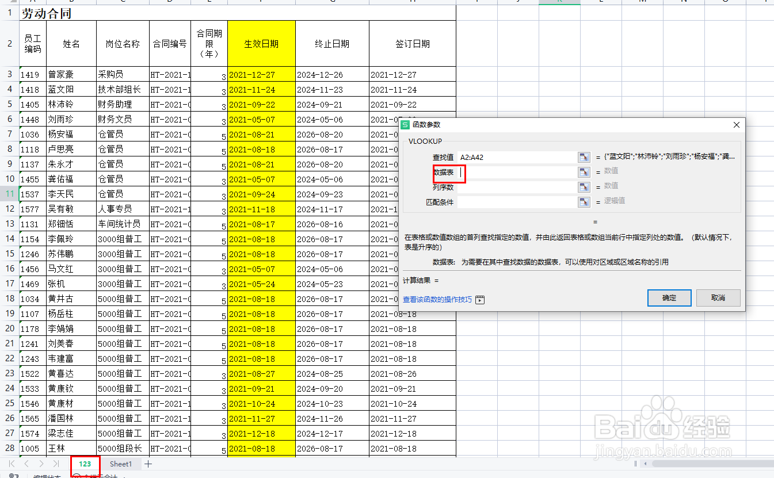774x478 pixels.
Task: Click the name cell 吴有敏
Action: pos(71,209)
